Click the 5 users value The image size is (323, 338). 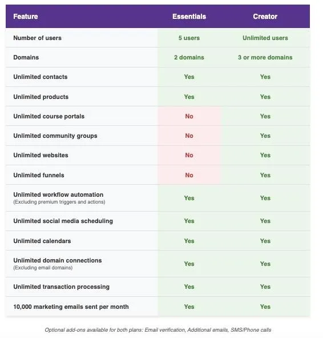[189, 38]
